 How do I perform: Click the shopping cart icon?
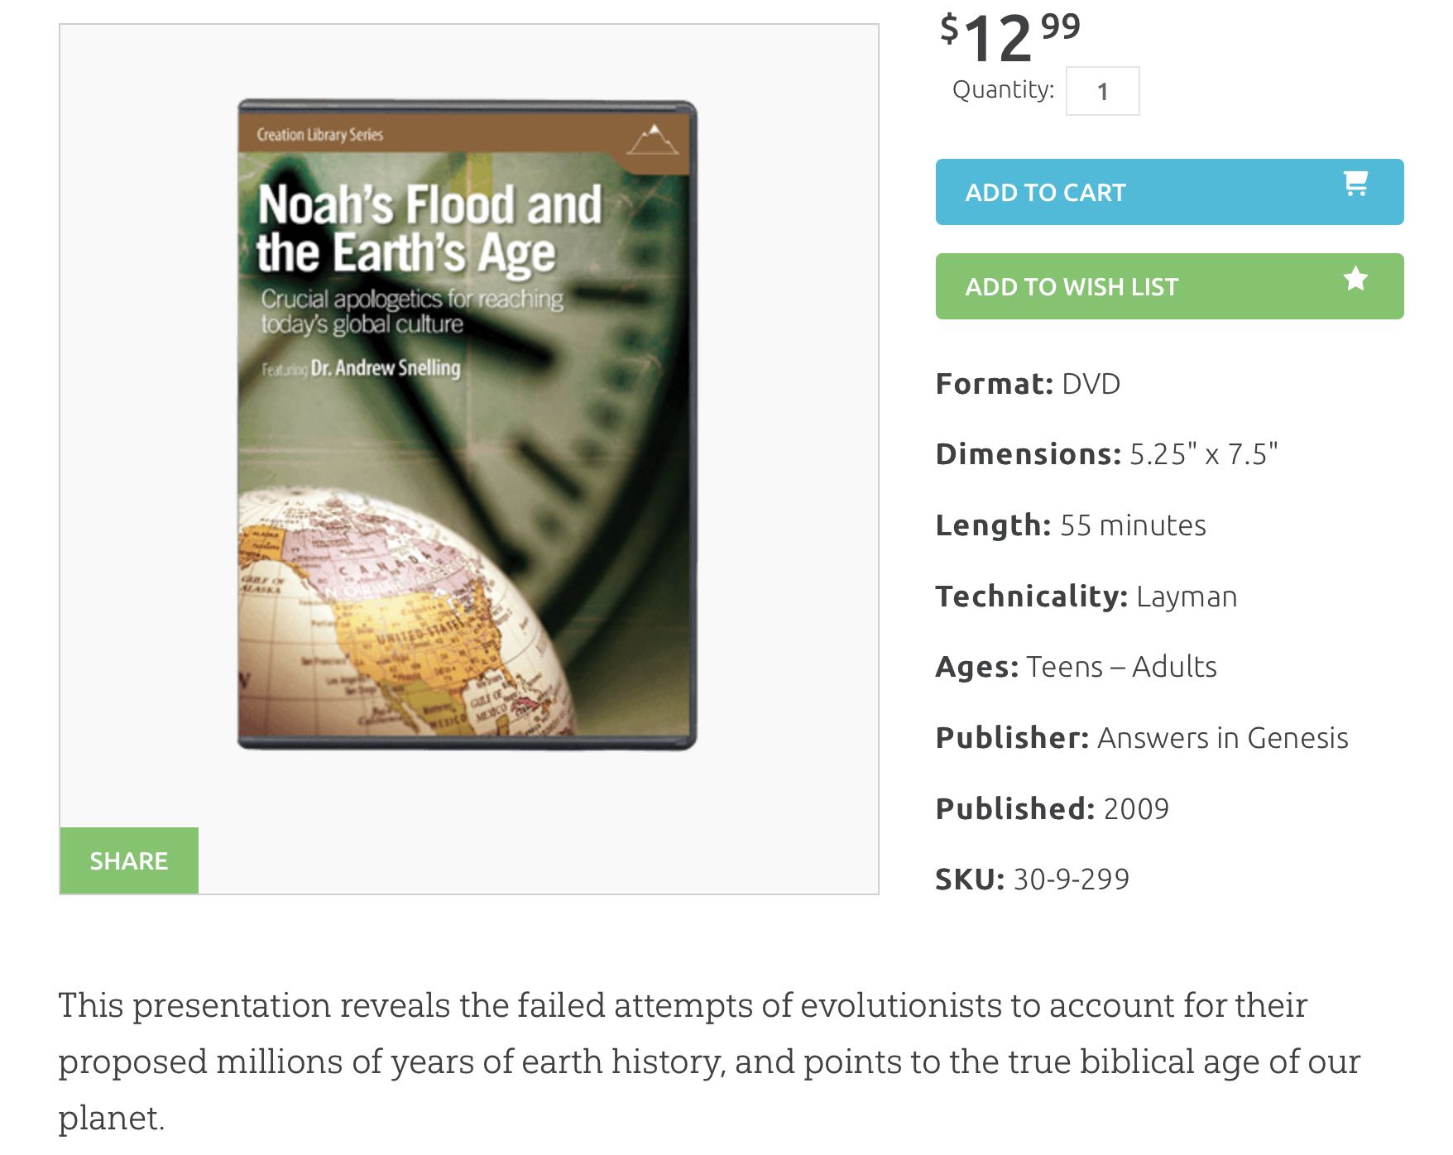tap(1355, 184)
